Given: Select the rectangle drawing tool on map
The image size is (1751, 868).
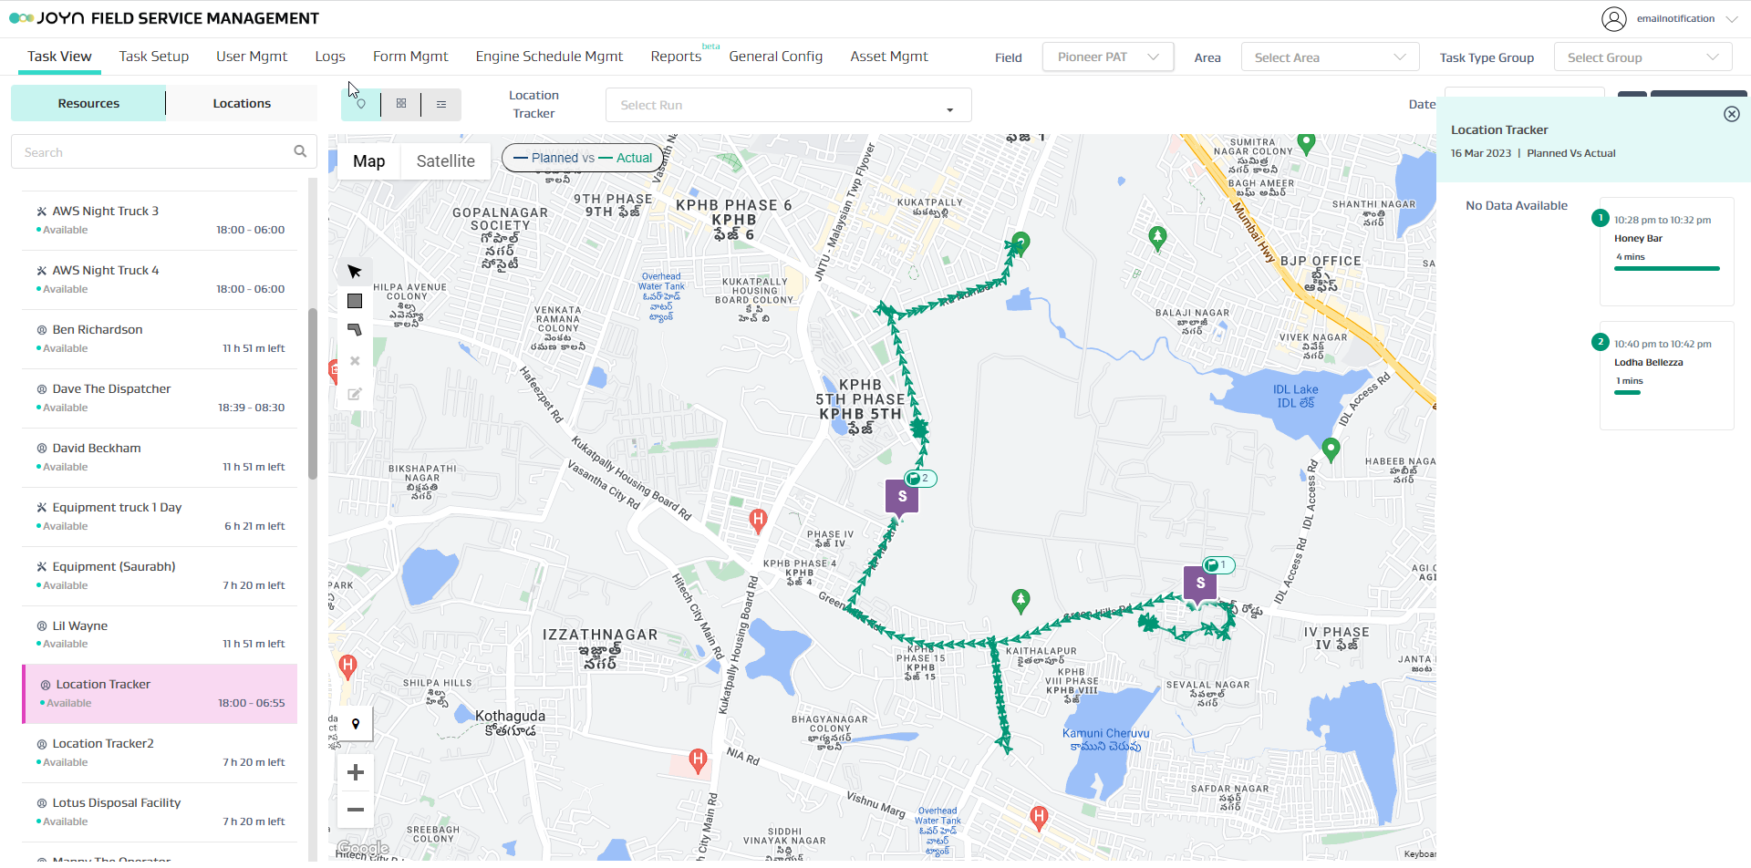Looking at the screenshot, I should click(x=355, y=301).
